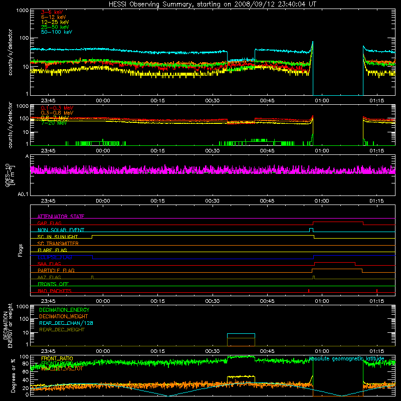Click the SC_TRANSMITTER flag label
The height and width of the screenshot is (401, 401).
click(58, 244)
